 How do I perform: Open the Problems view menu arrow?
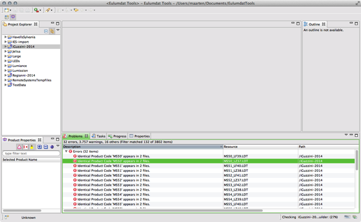[346, 135]
